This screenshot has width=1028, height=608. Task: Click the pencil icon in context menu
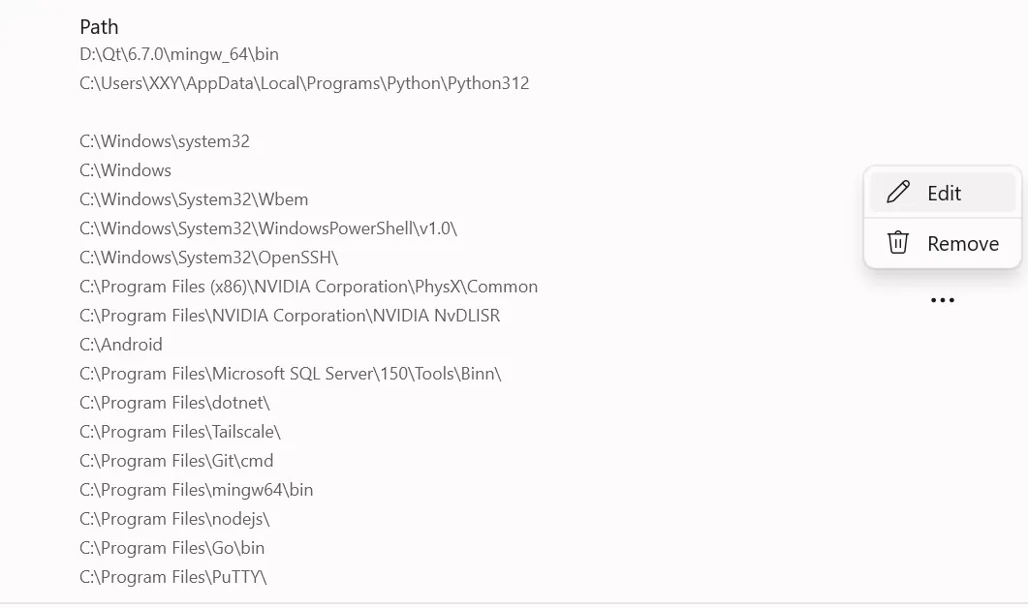(x=898, y=192)
